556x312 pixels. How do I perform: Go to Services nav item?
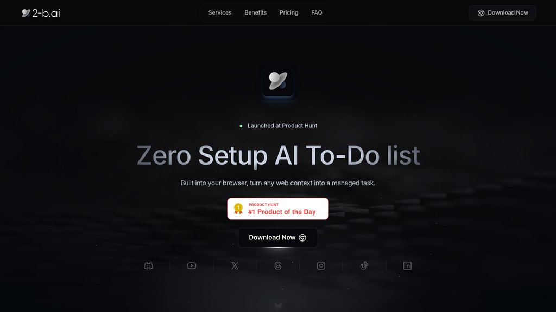click(220, 13)
